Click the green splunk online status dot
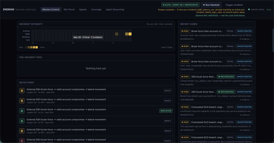Image resolution: width=274 pixels, height=143 pixels. coord(249,10)
